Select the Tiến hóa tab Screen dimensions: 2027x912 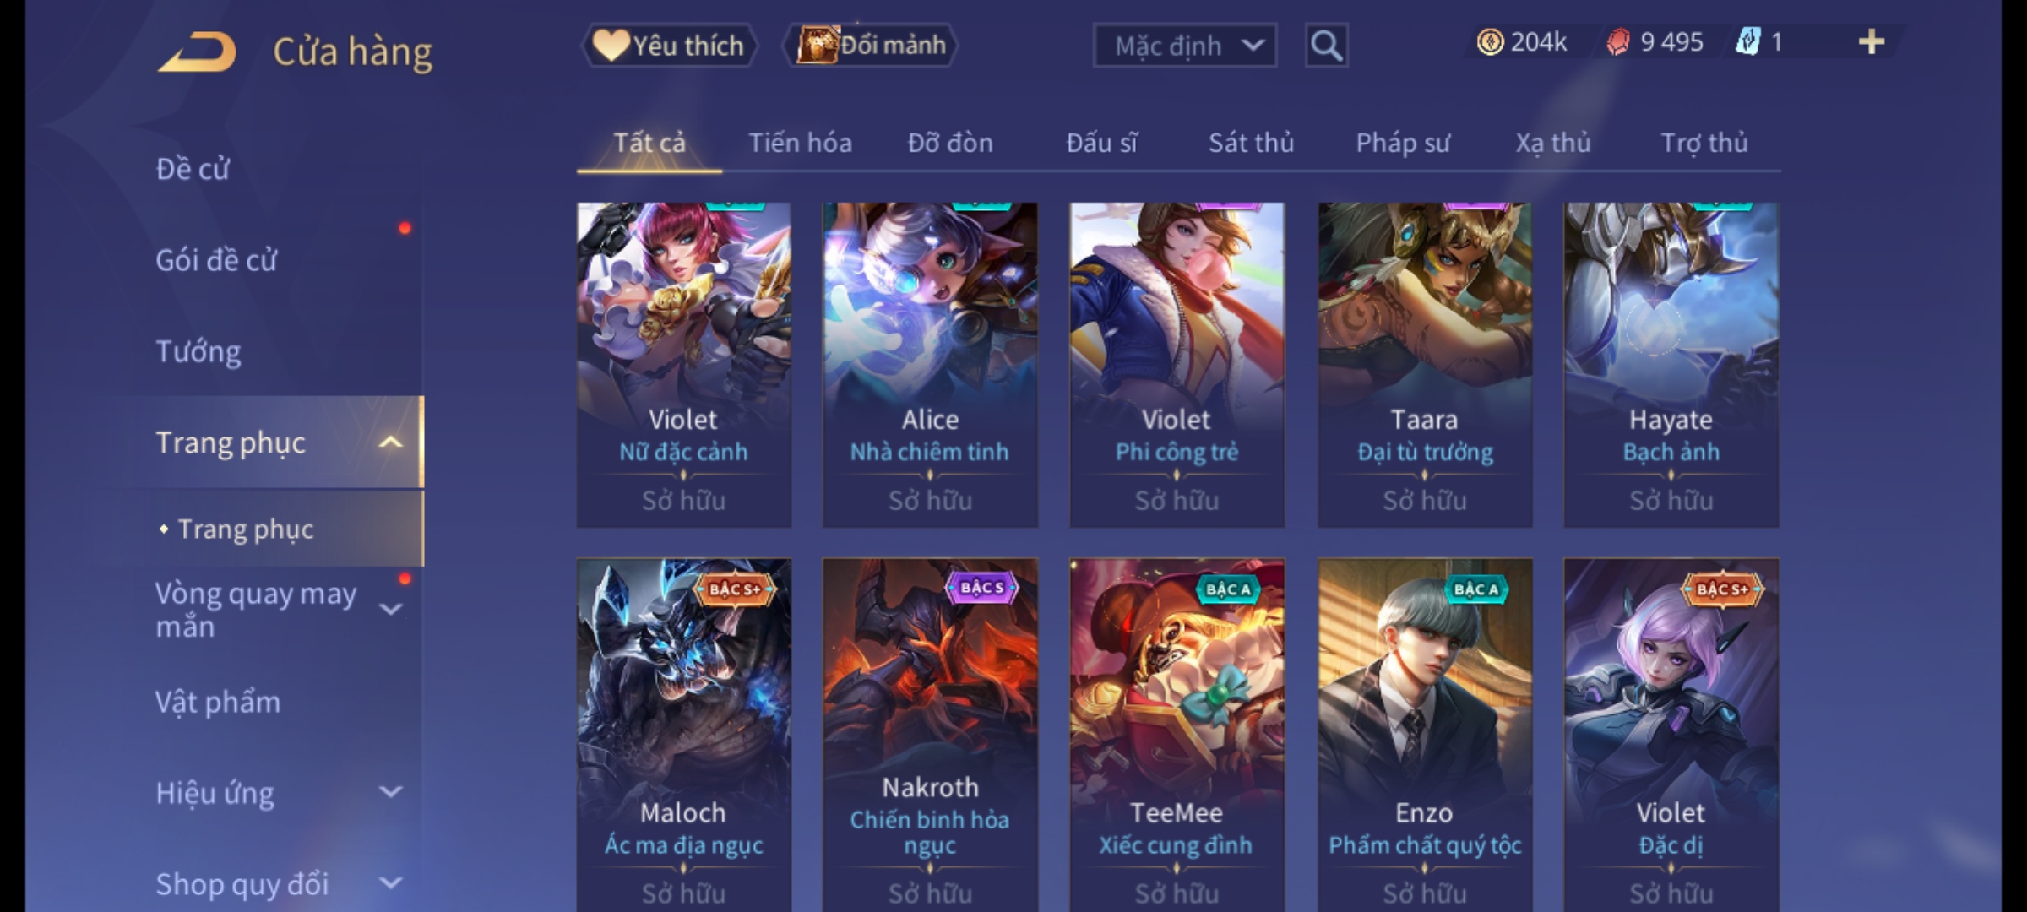coord(800,143)
